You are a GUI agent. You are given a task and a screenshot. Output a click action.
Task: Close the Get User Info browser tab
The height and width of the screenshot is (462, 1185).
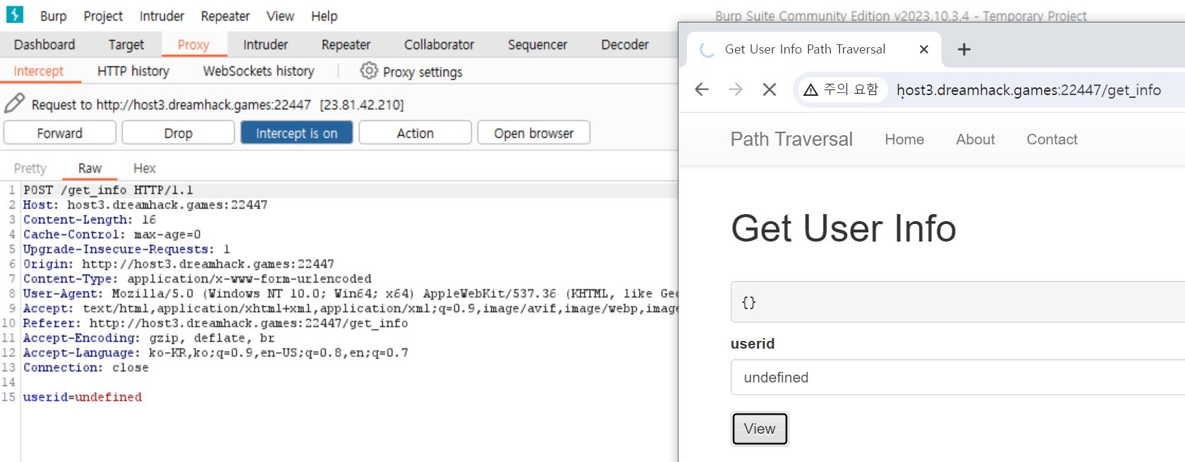(x=924, y=49)
